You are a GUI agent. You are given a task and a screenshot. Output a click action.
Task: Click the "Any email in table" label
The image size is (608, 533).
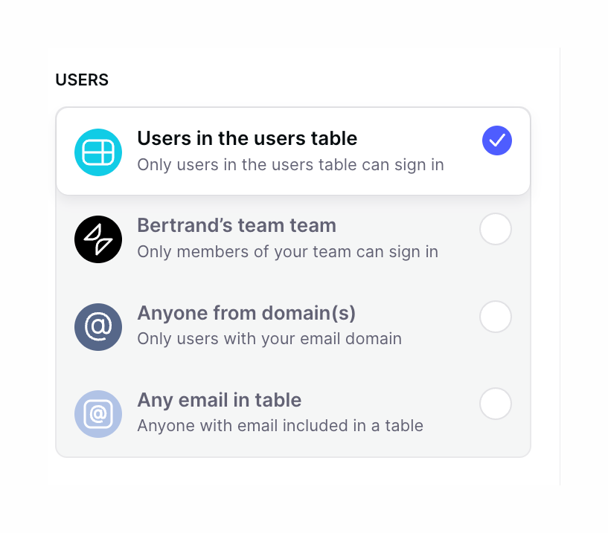pyautogui.click(x=219, y=400)
